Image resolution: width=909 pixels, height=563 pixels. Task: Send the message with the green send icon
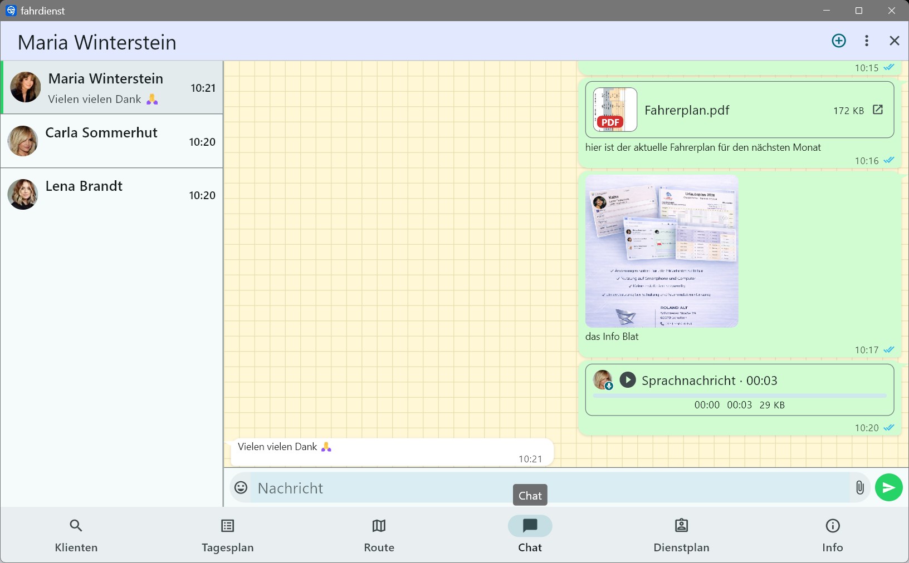pos(888,487)
